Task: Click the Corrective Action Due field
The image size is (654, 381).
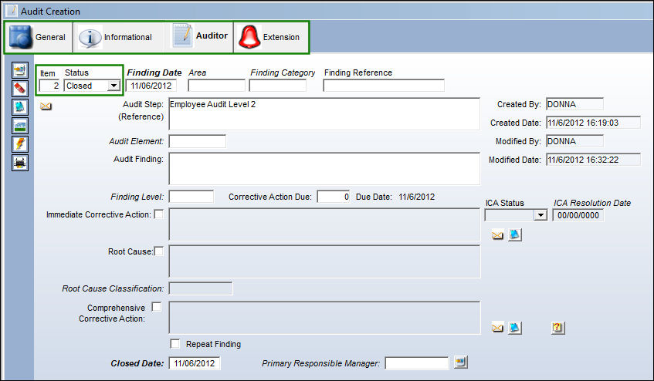Action: [x=334, y=197]
